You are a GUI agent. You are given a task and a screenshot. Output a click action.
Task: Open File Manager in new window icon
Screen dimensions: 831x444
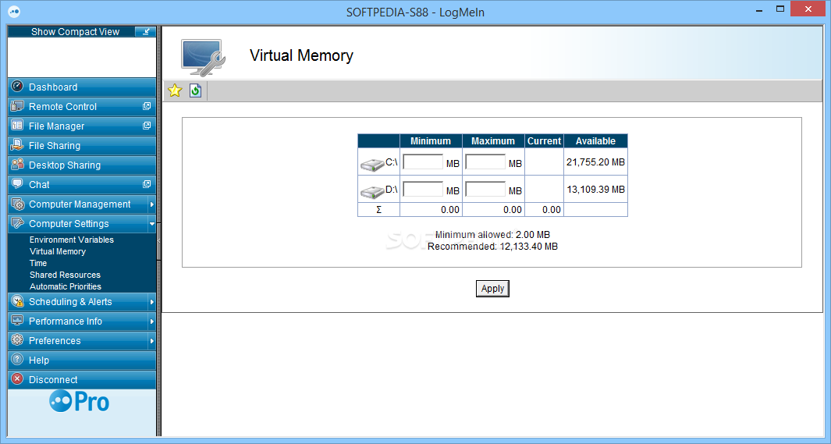(147, 126)
